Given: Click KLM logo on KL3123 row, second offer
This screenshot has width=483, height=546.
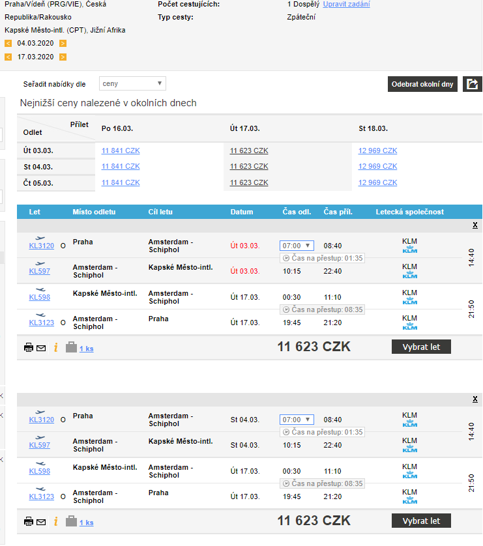Looking at the screenshot, I should [x=410, y=501].
